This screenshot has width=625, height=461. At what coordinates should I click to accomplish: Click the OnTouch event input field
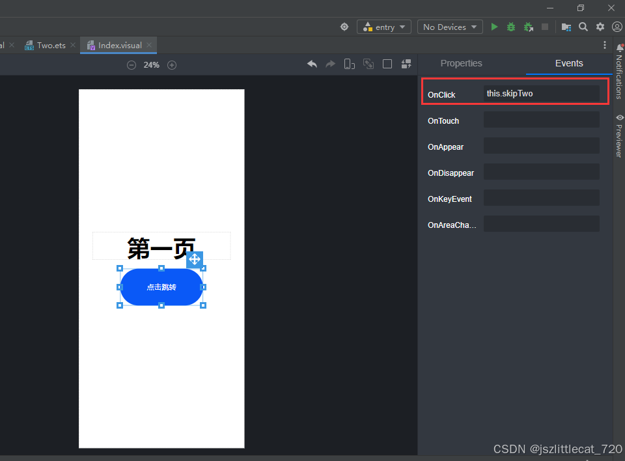[x=541, y=120]
